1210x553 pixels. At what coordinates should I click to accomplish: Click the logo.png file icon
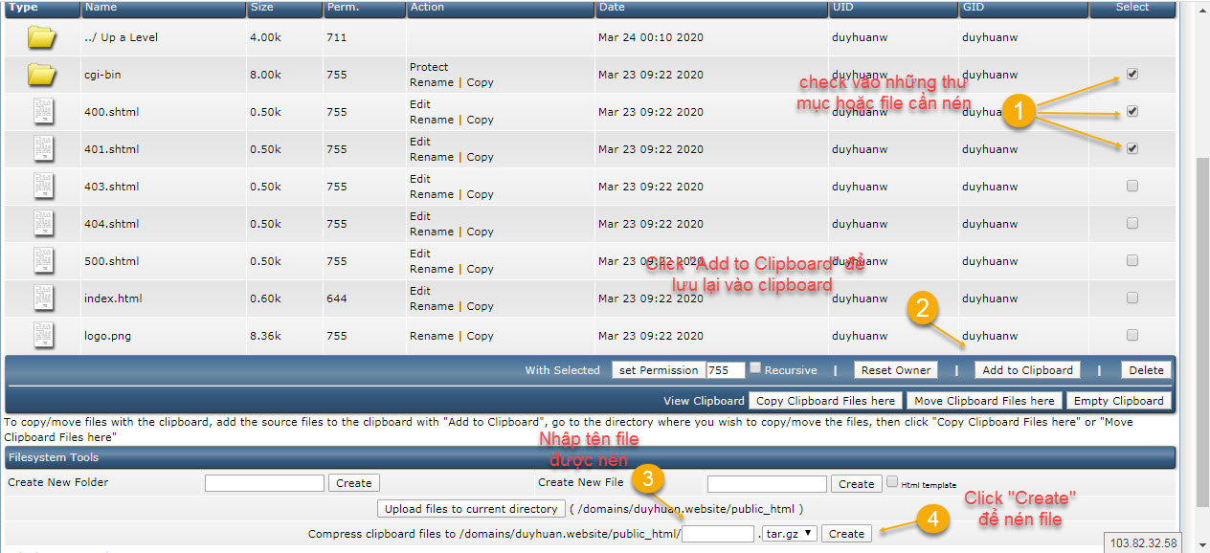pyautogui.click(x=43, y=335)
